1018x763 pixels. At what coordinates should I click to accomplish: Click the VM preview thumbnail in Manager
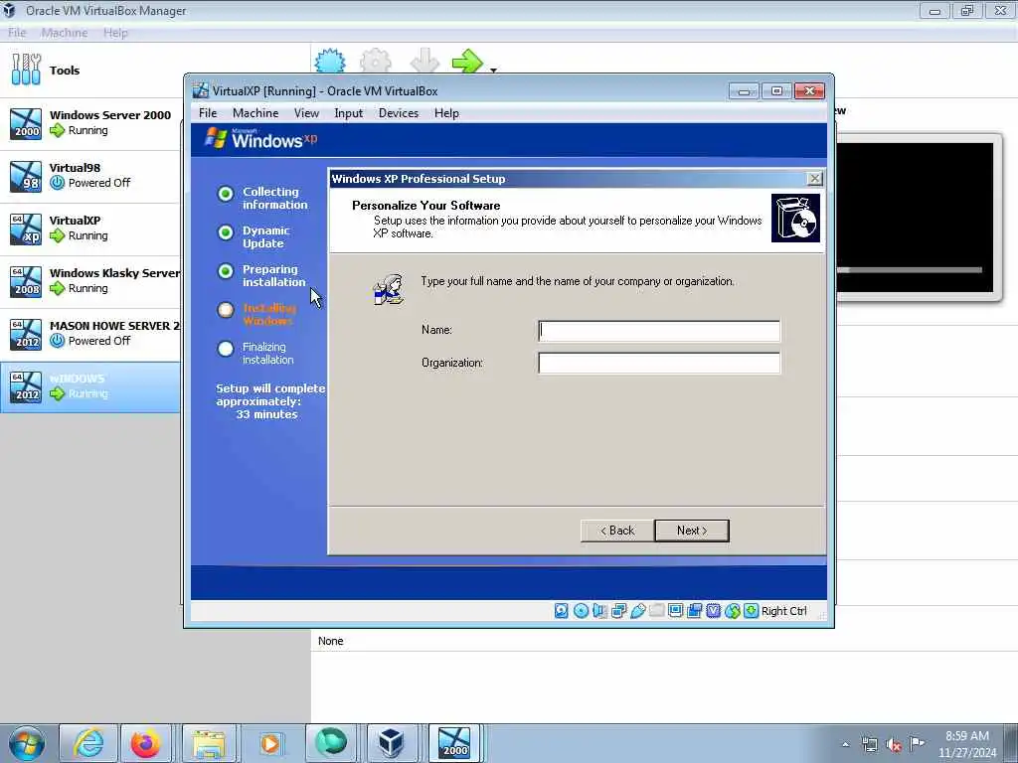[x=915, y=218]
